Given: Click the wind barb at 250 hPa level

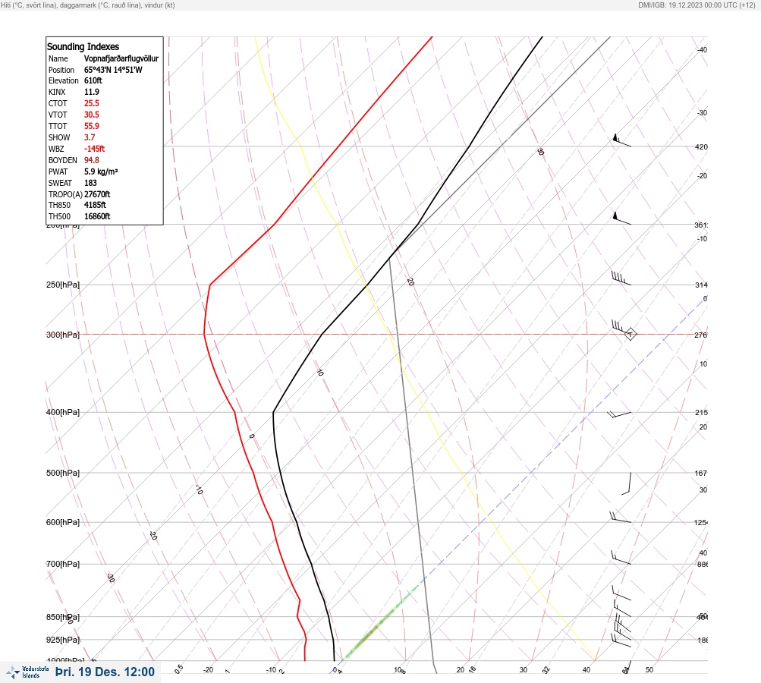Looking at the screenshot, I should [x=621, y=279].
